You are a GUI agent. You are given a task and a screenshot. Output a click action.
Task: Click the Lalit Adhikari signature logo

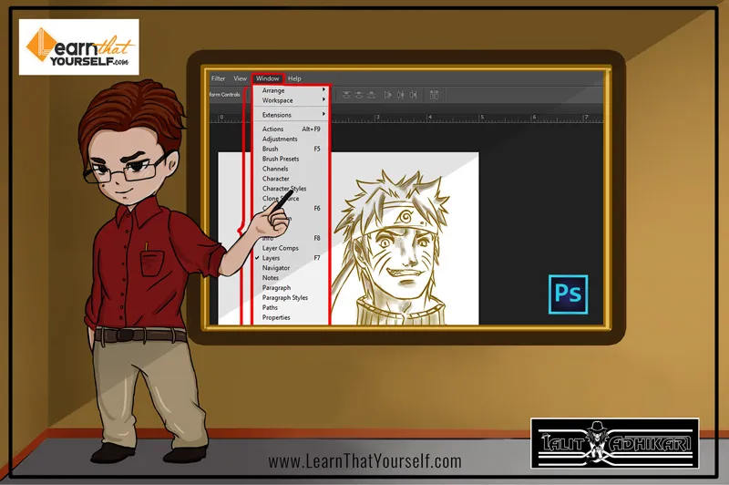coord(614,443)
